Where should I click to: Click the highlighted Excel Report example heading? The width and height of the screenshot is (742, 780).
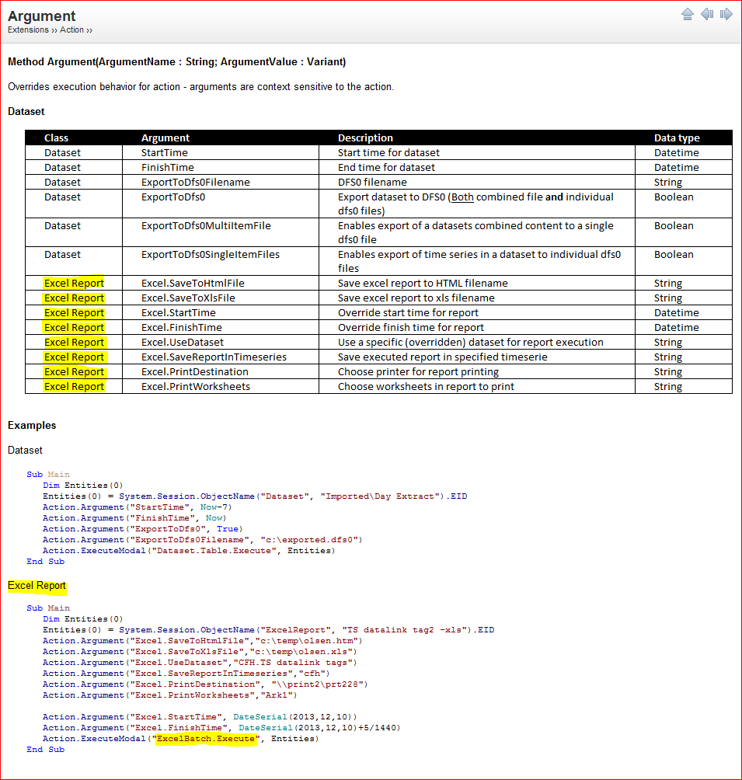click(37, 586)
